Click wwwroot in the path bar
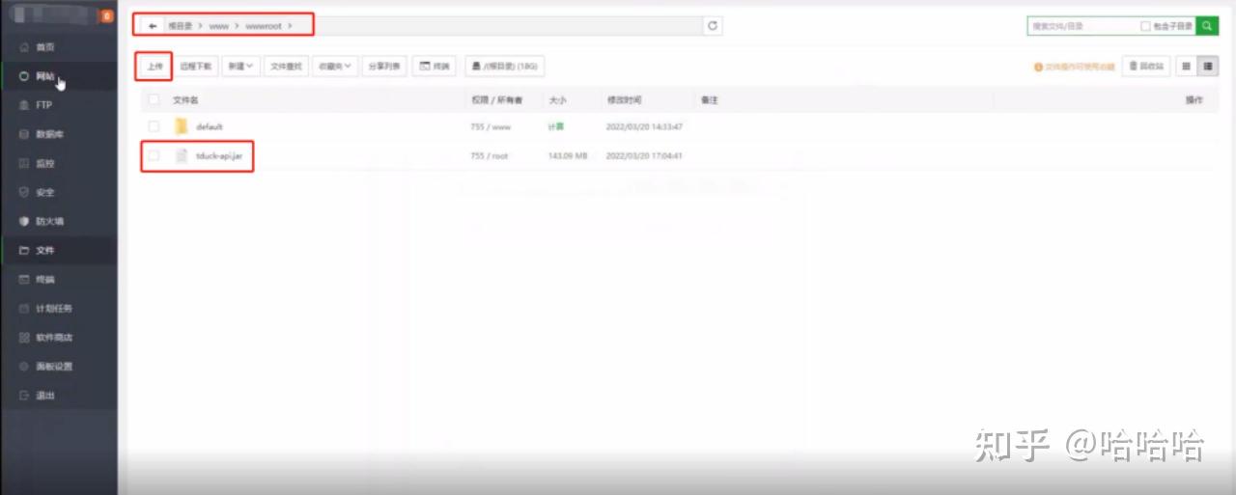The image size is (1236, 495). coord(263,26)
